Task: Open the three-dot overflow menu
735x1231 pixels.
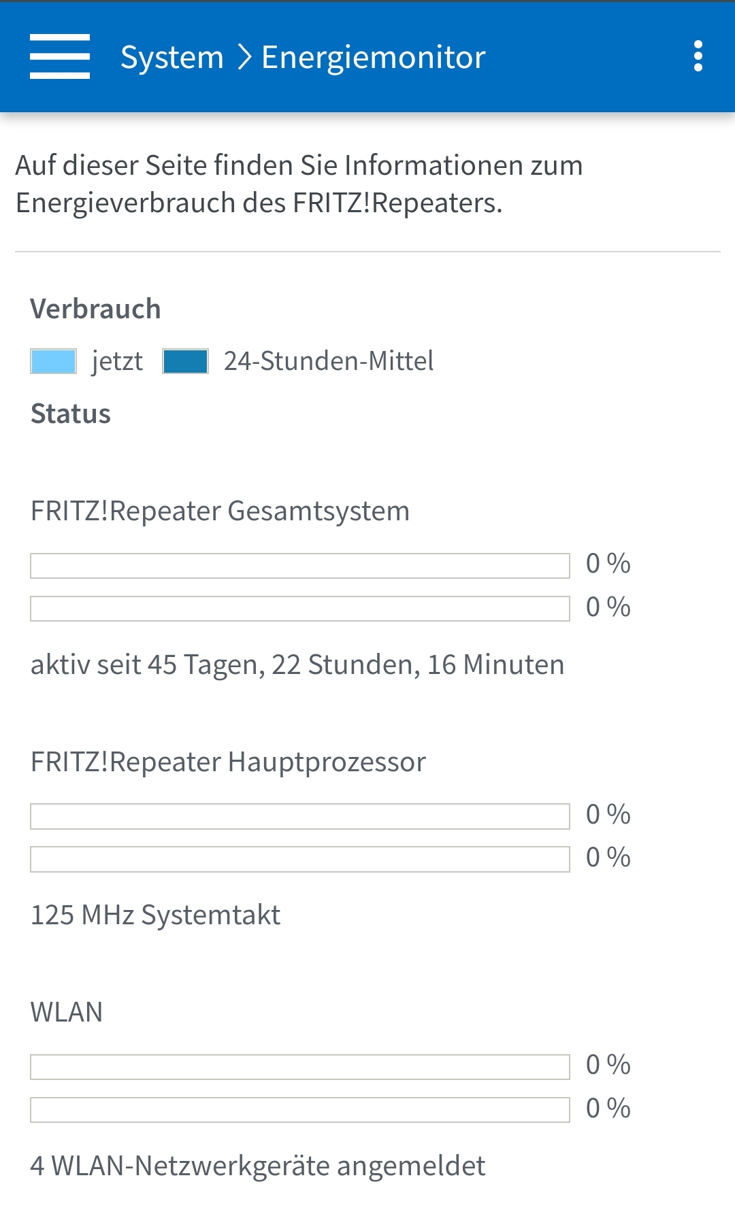Action: point(698,56)
